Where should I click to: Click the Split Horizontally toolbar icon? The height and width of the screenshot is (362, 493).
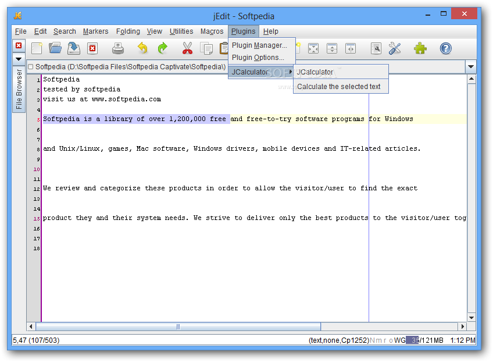tap(332, 48)
